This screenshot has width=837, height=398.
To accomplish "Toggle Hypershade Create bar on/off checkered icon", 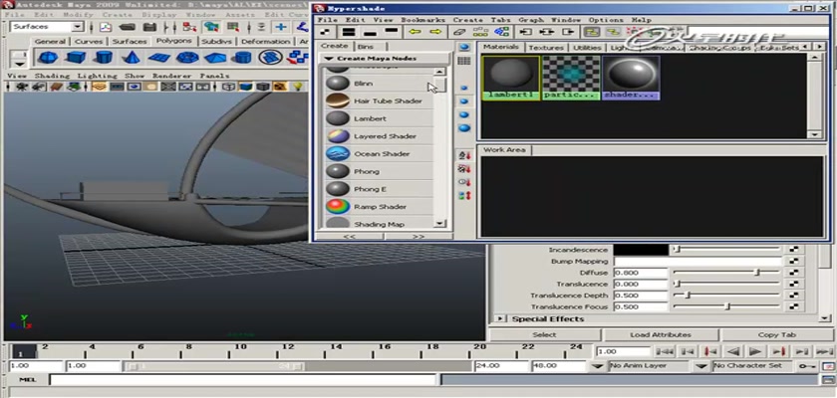I will [326, 32].
